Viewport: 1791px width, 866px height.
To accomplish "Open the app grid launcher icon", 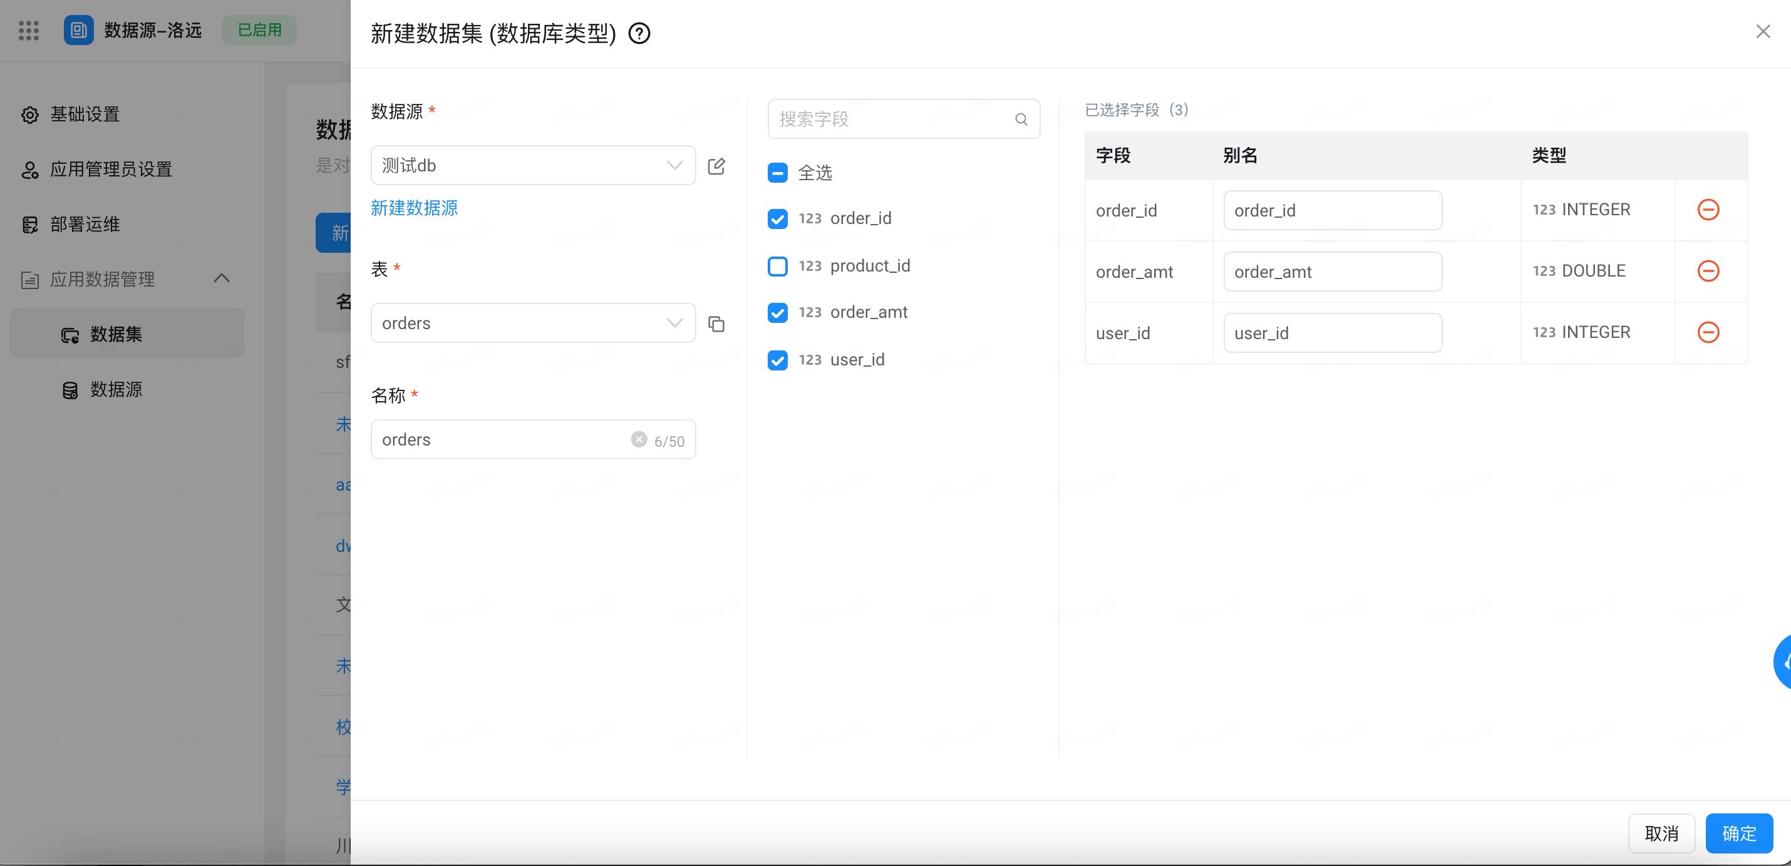I will pos(29,30).
